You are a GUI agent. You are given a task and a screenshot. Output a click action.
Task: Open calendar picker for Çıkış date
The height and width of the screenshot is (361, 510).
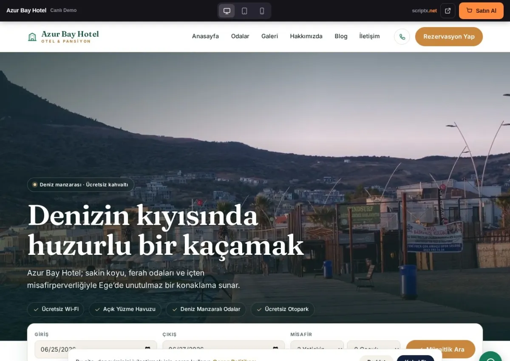click(275, 349)
